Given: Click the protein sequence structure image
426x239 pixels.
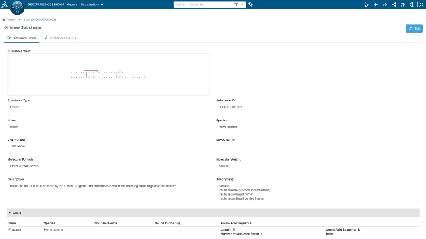Looking at the screenshot, I should coord(109,74).
